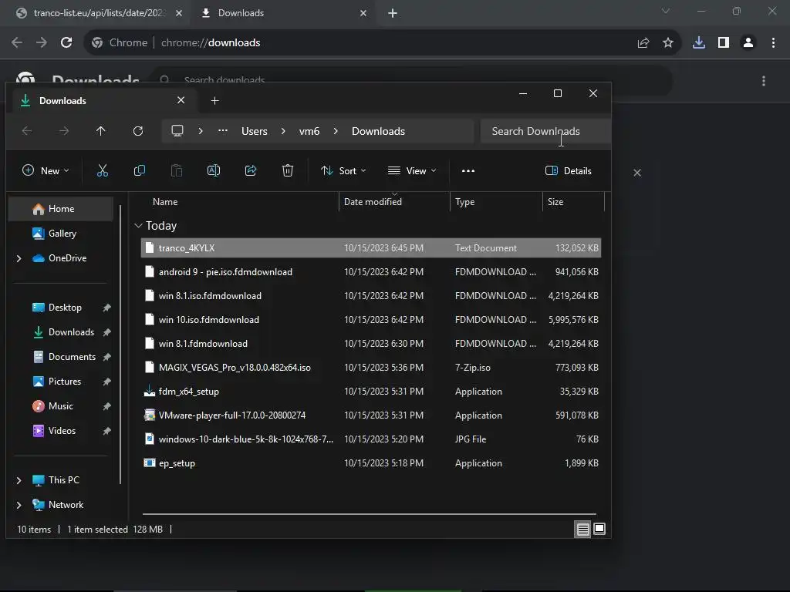Select the MAGIX_VEGAS_Pro iso file

pos(371,368)
